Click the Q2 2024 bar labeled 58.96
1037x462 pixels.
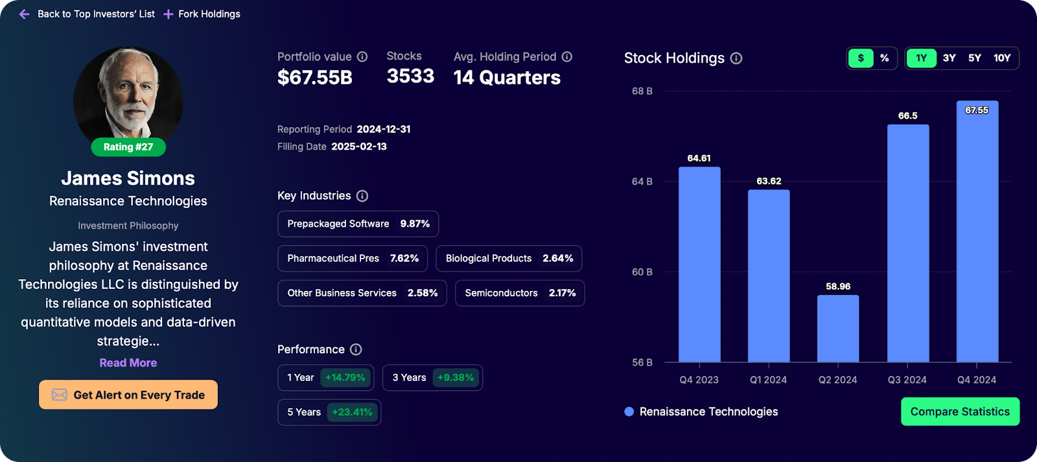click(x=838, y=329)
